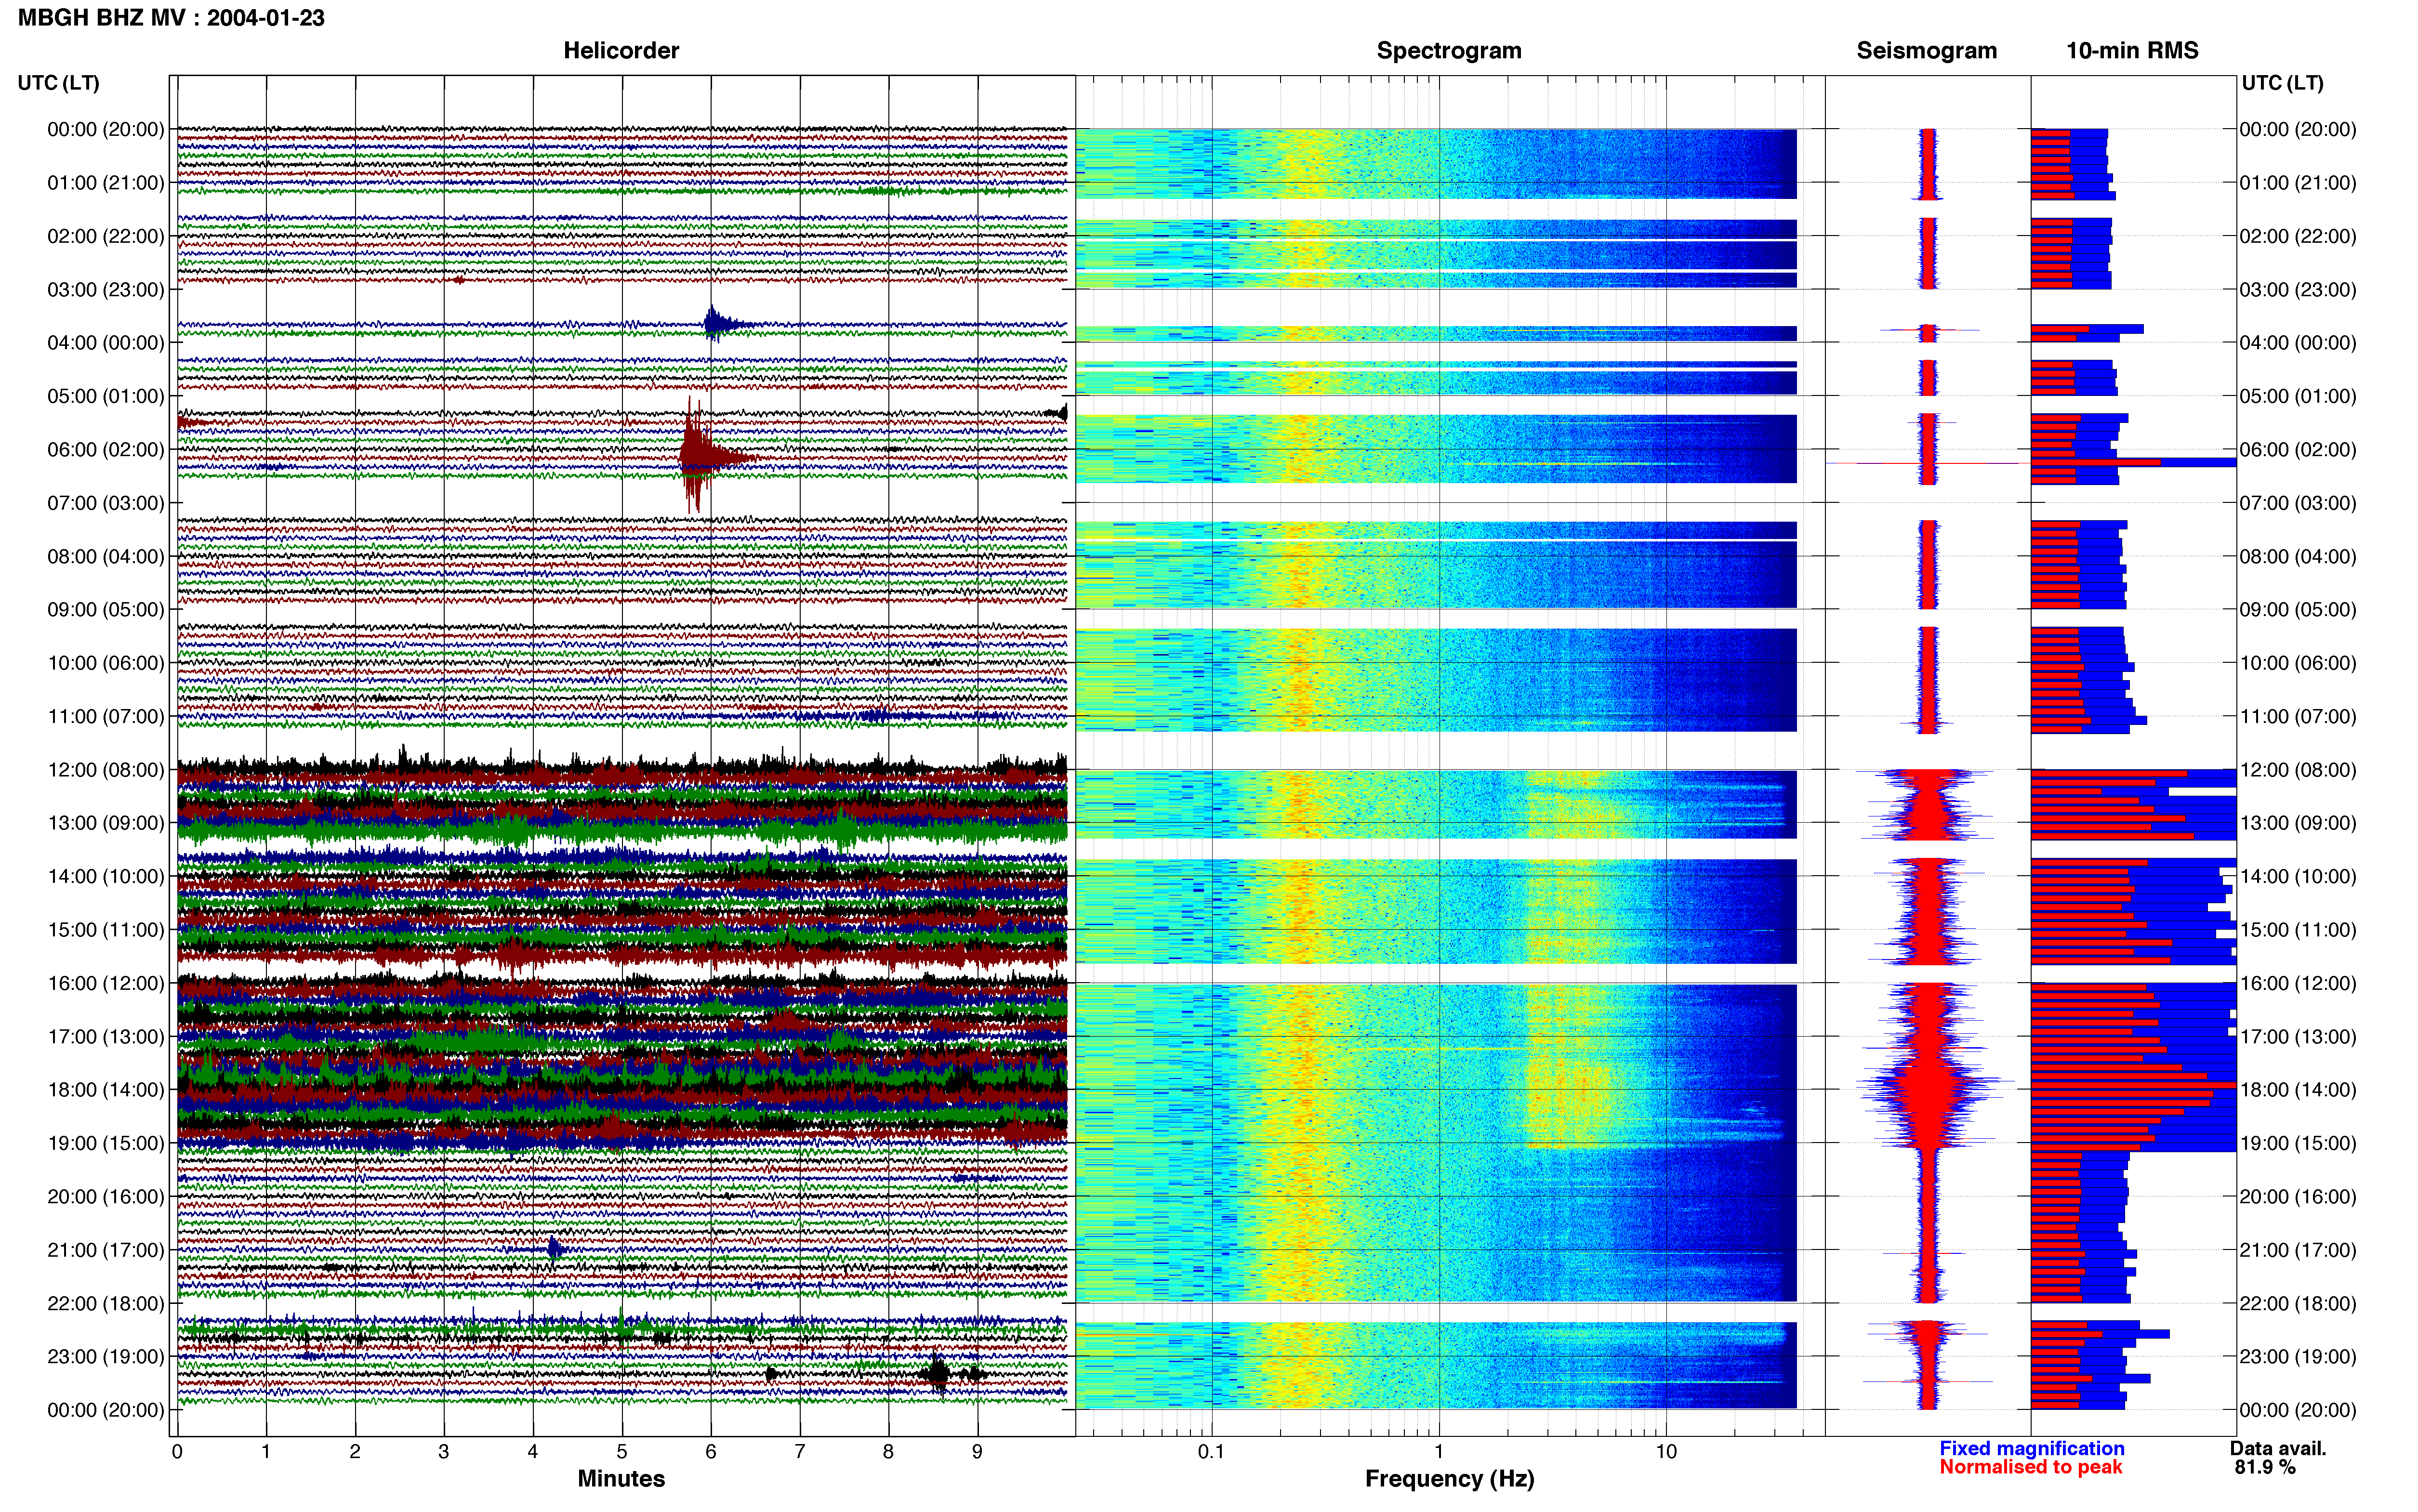Click right-side time label "12:00 (08:00)"
The image size is (2418, 1512).
[x=2298, y=770]
